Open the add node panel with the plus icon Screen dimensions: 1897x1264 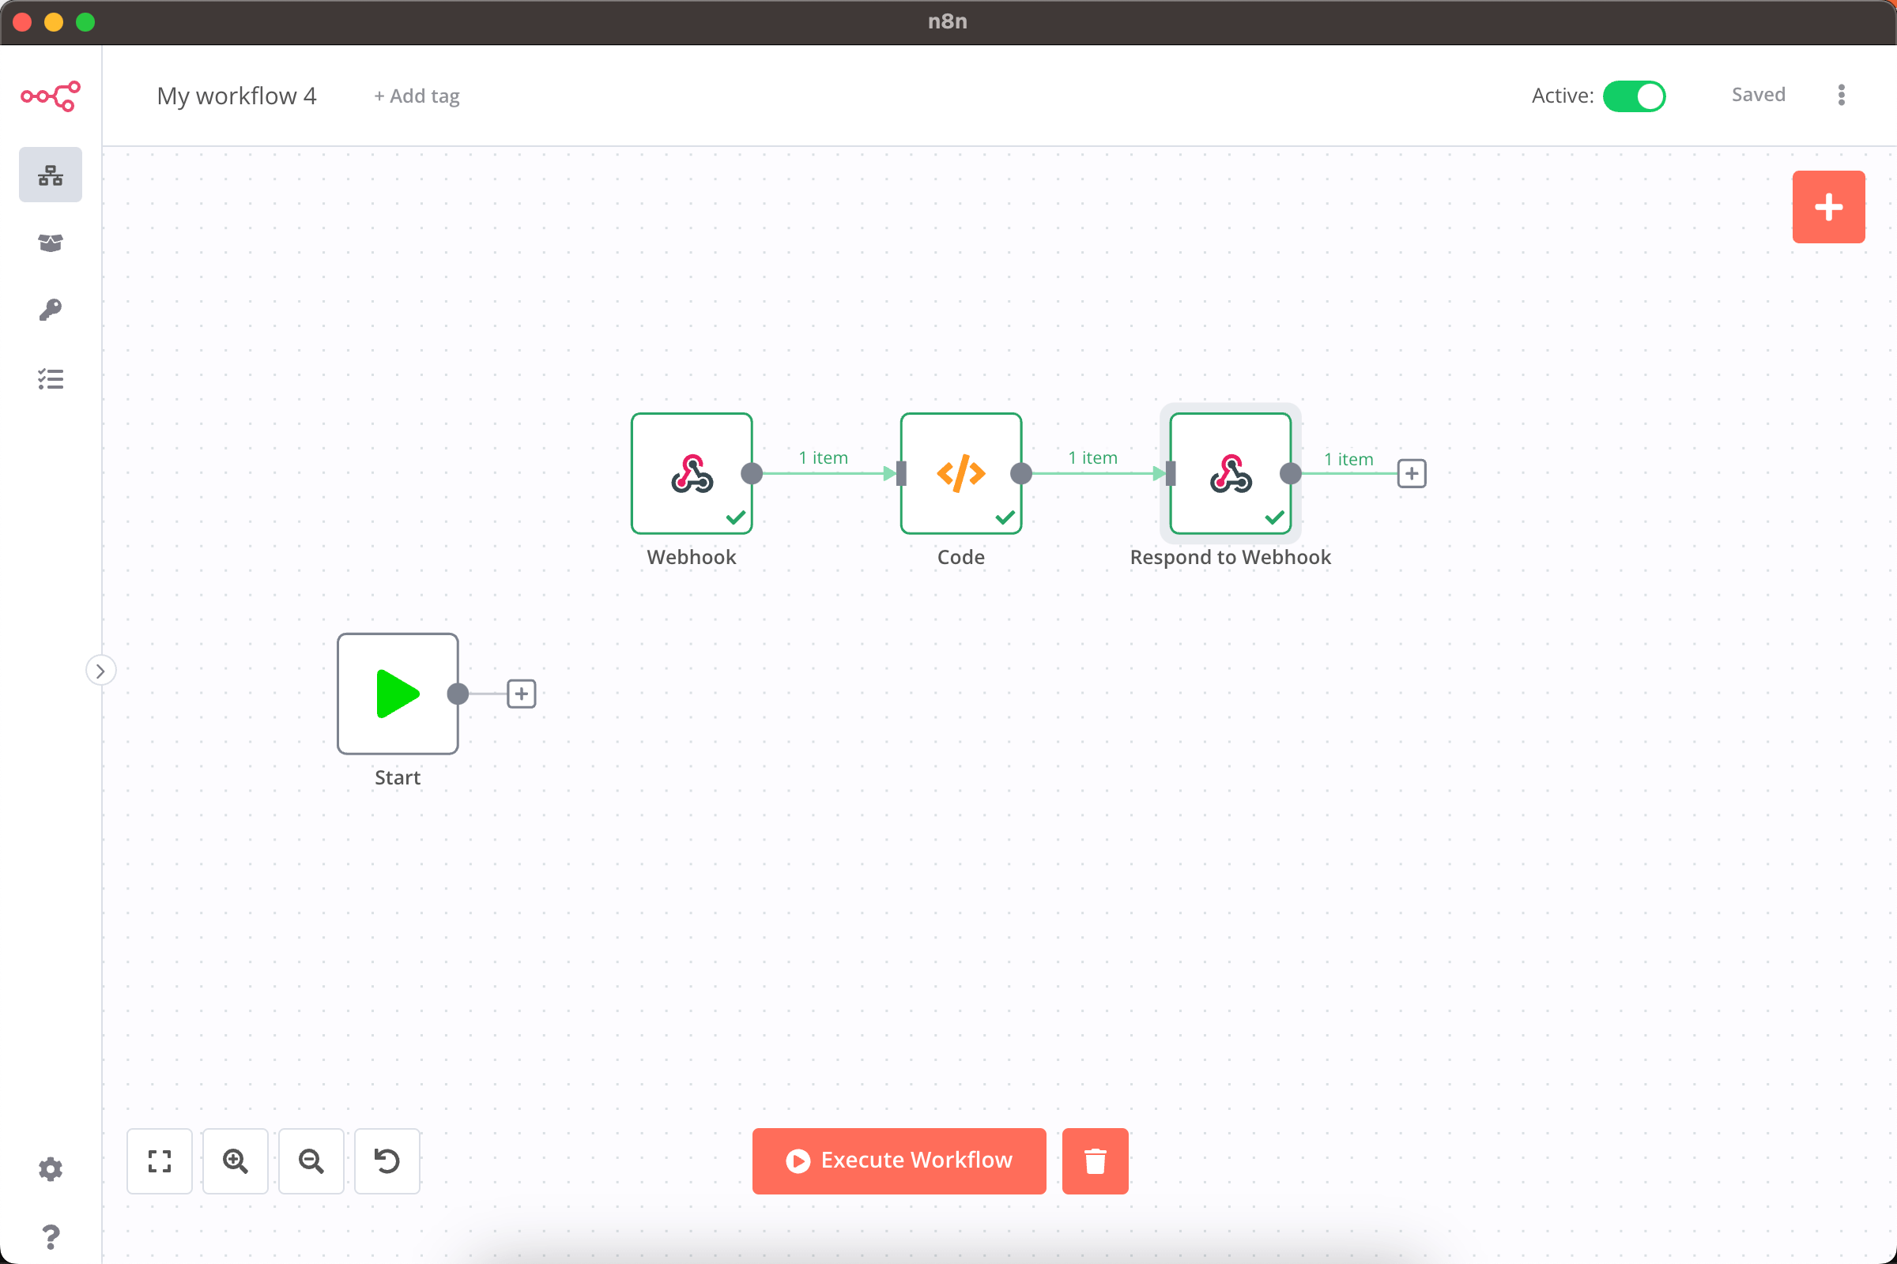(x=1827, y=206)
